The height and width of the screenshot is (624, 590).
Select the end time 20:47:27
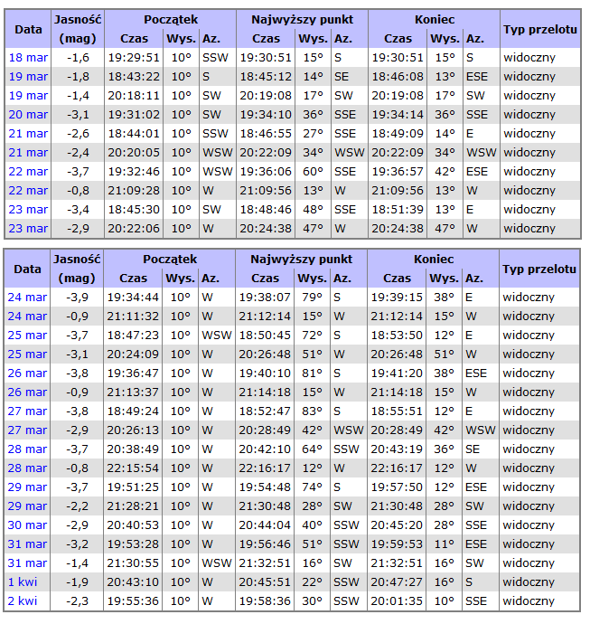pos(397,582)
